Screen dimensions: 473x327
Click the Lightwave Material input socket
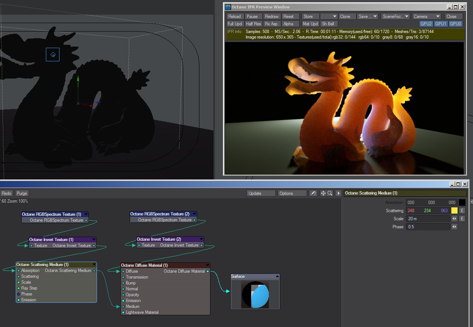[123, 313]
